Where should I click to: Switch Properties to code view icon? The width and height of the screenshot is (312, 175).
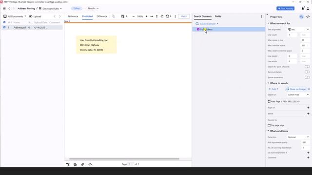pyautogui.click(x=308, y=17)
